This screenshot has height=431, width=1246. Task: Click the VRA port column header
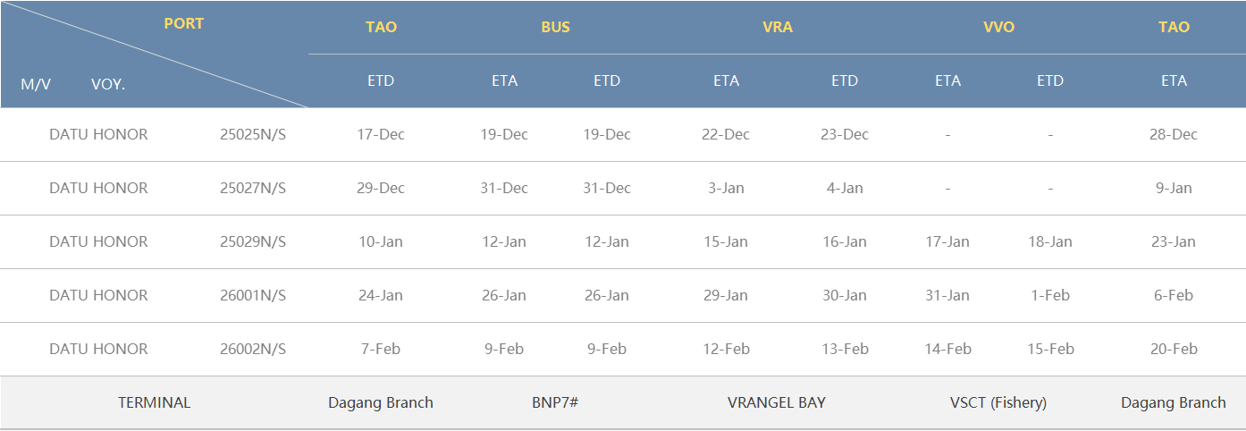coord(778,27)
